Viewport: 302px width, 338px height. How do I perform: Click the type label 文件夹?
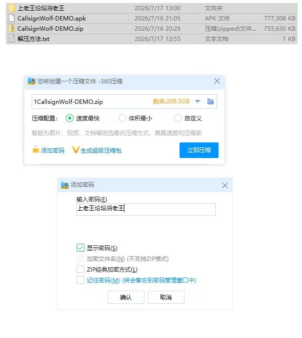(x=213, y=8)
